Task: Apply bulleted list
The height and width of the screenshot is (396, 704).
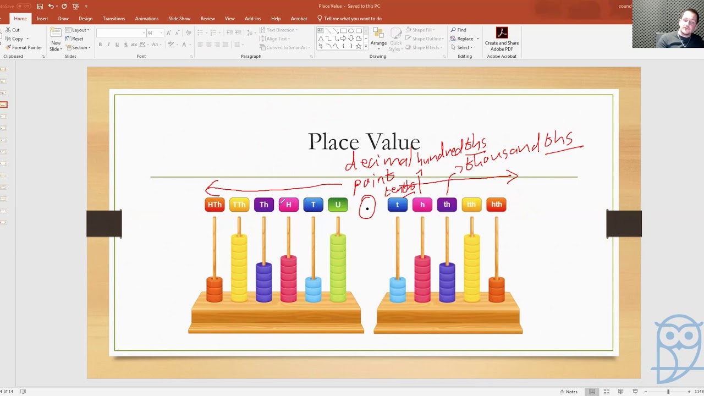Action: coord(201,33)
